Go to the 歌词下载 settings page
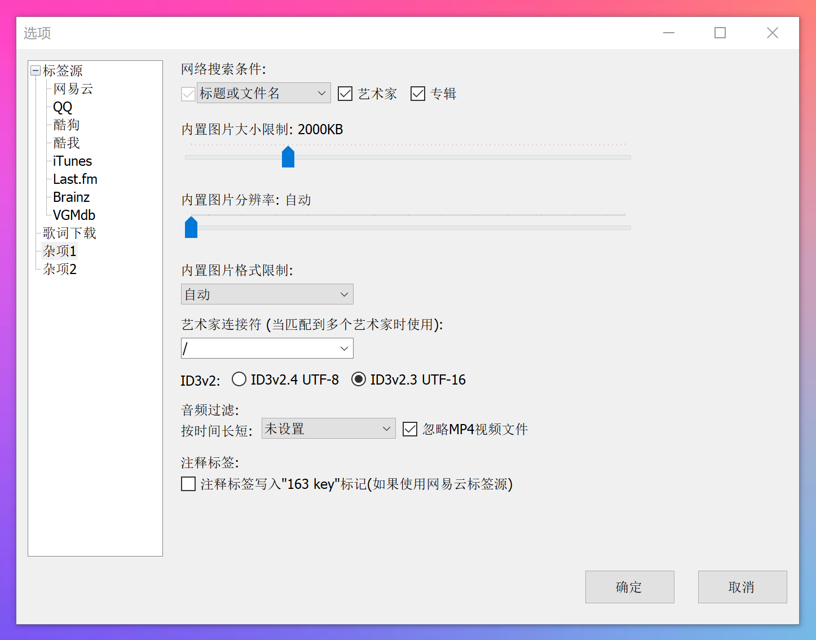This screenshot has height=640, width=816. tap(69, 233)
